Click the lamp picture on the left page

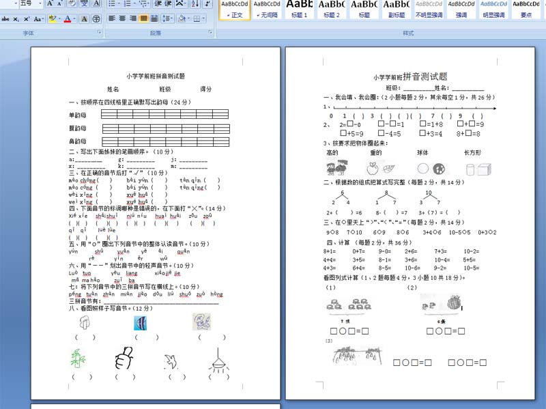pos(218,361)
